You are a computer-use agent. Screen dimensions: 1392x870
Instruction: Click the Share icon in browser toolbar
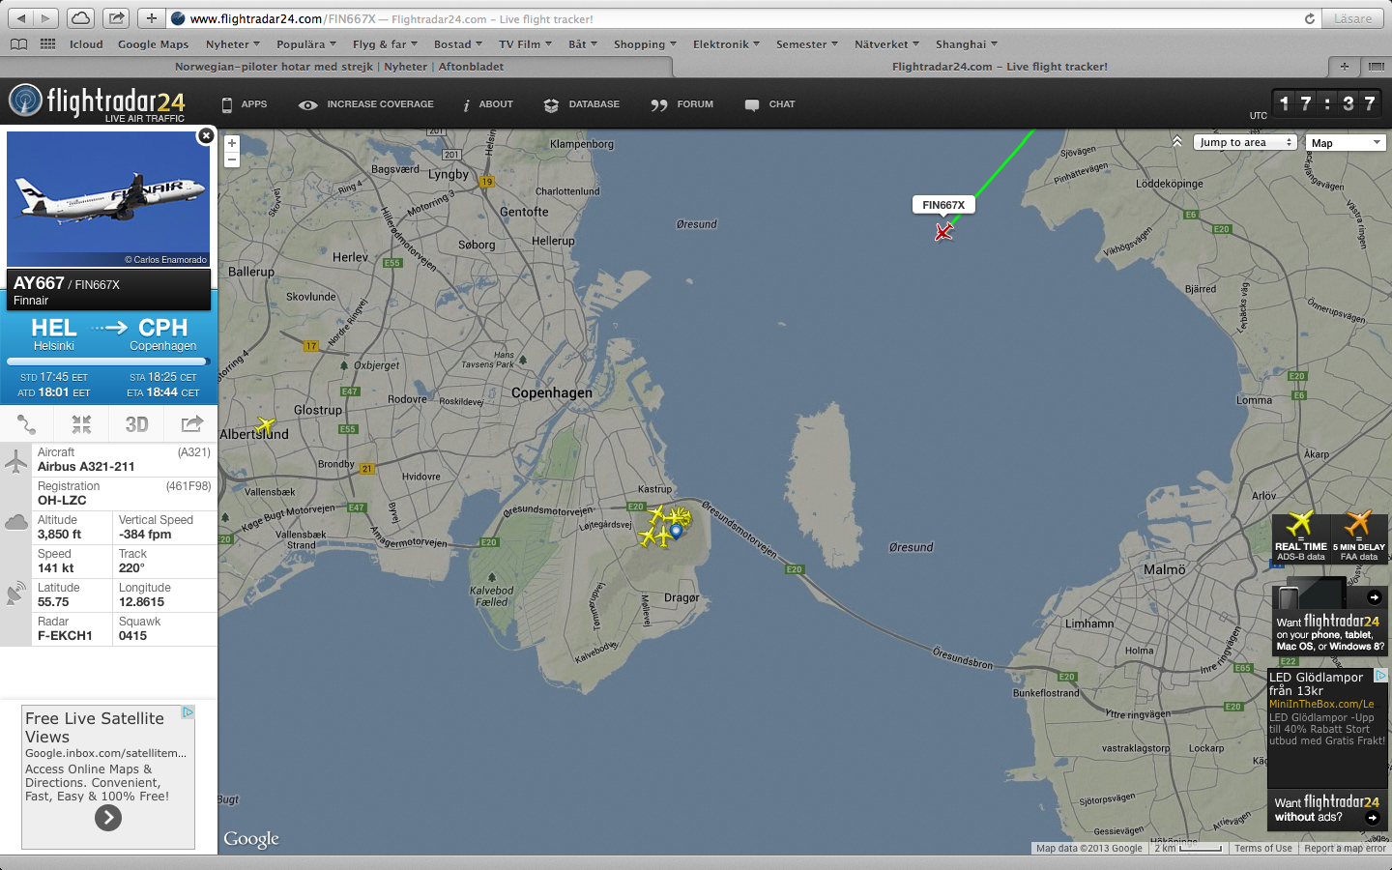point(116,18)
